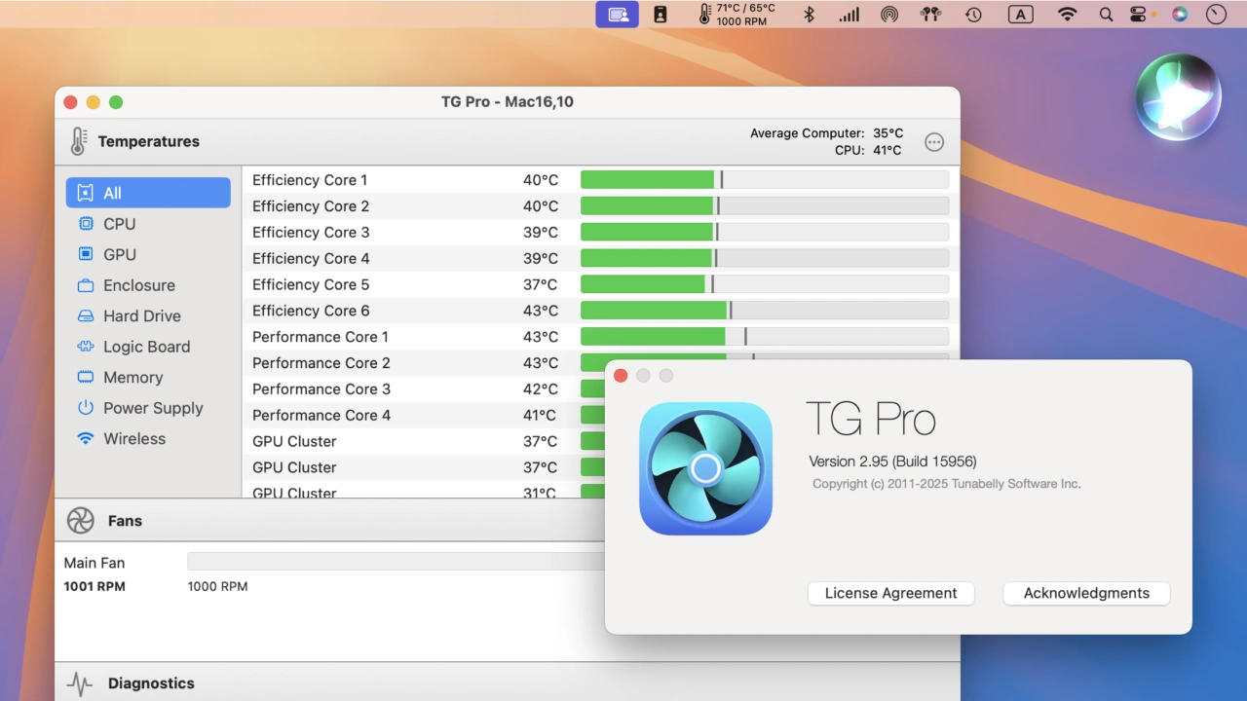Screen dimensions: 1247x701
Task: Choose Hard Drive in the sidebar
Action: [x=141, y=315]
